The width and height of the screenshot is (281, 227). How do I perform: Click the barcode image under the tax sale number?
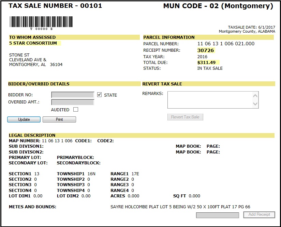click(31, 22)
